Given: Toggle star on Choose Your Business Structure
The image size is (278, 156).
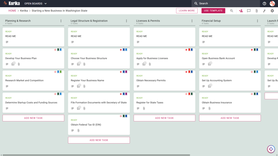Looking at the screenshot, I should click(x=121, y=50).
